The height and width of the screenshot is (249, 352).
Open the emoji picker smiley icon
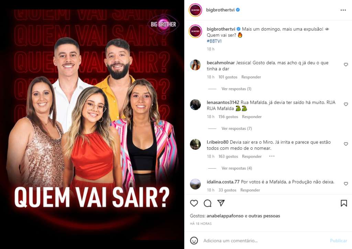coord(194,241)
